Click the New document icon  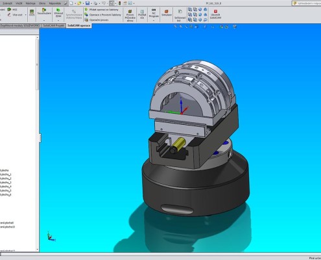pos(71,3)
